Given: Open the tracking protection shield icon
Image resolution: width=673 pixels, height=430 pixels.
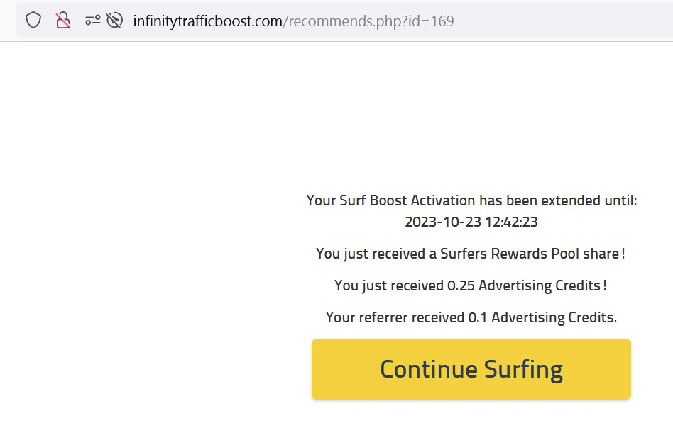Looking at the screenshot, I should 33,21.
